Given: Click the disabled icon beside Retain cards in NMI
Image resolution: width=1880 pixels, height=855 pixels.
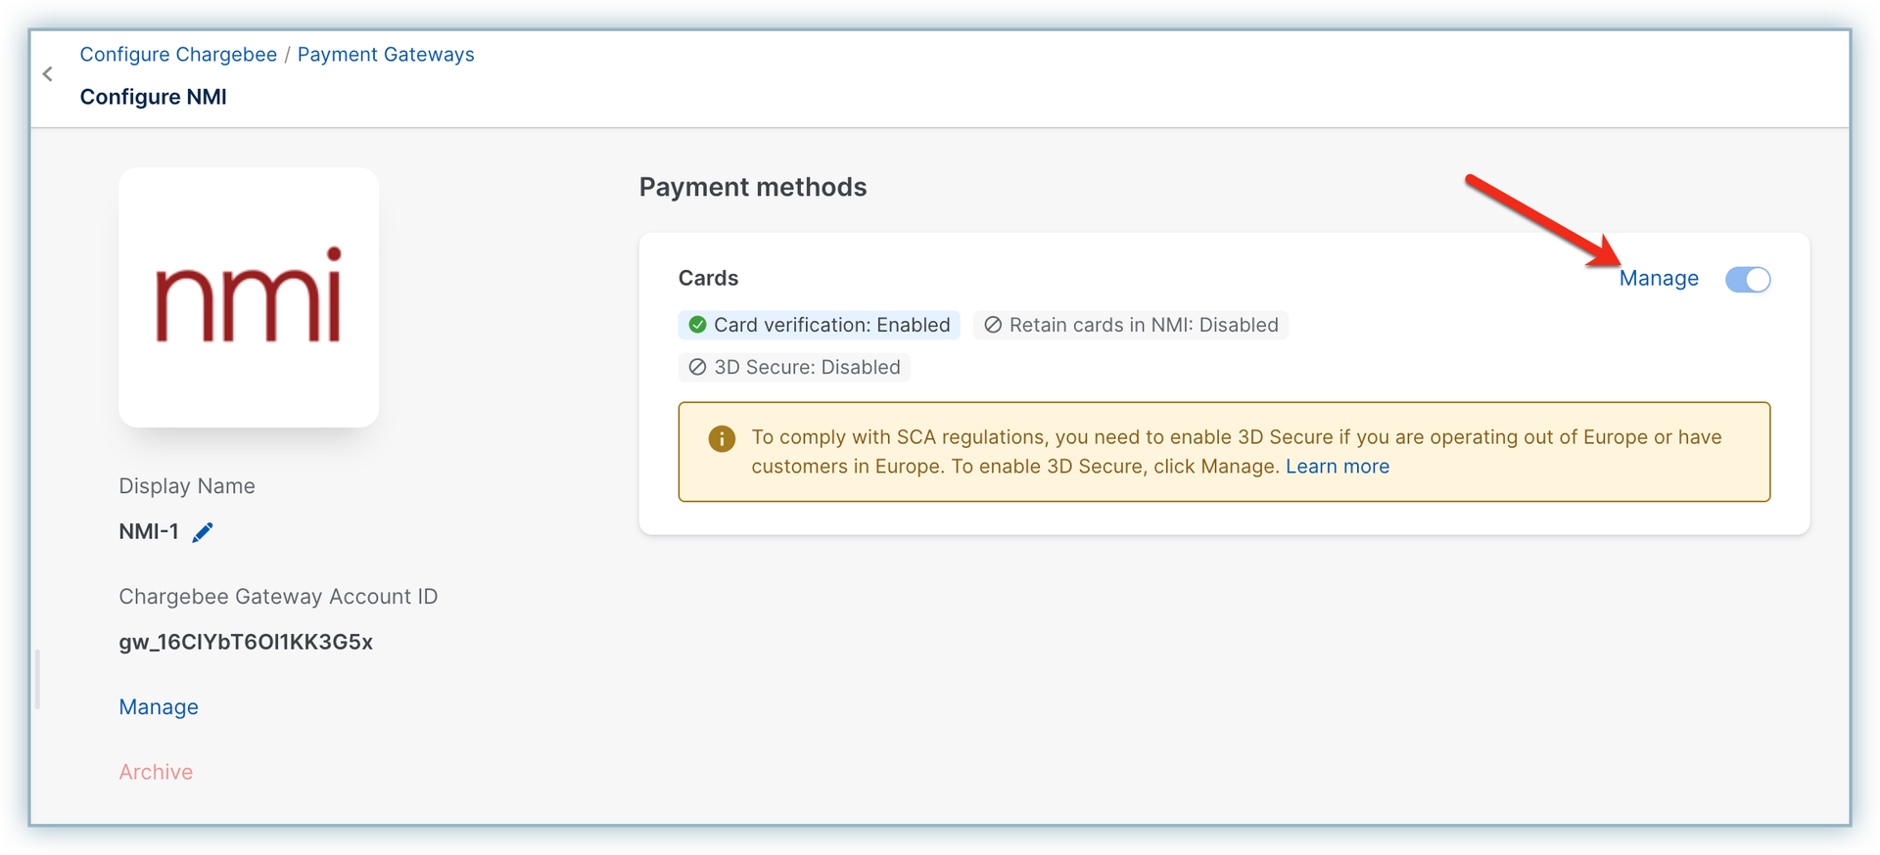Looking at the screenshot, I should pos(993,325).
